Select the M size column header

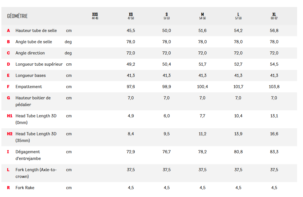pyautogui.click(x=202, y=16)
